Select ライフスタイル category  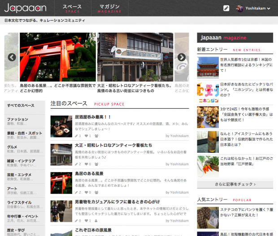coord(25,205)
